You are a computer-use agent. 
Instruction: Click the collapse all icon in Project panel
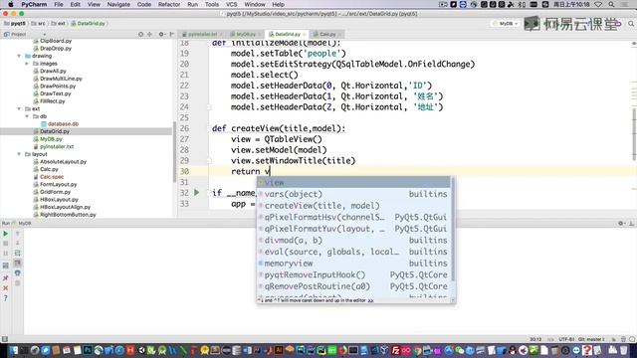150,35
